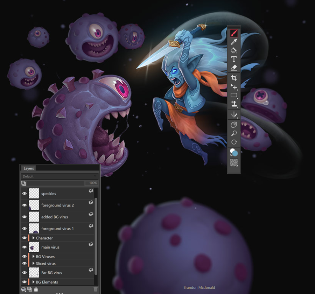Select the Rectangular Selection tool
The width and height of the screenshot is (315, 294).
(234, 95)
